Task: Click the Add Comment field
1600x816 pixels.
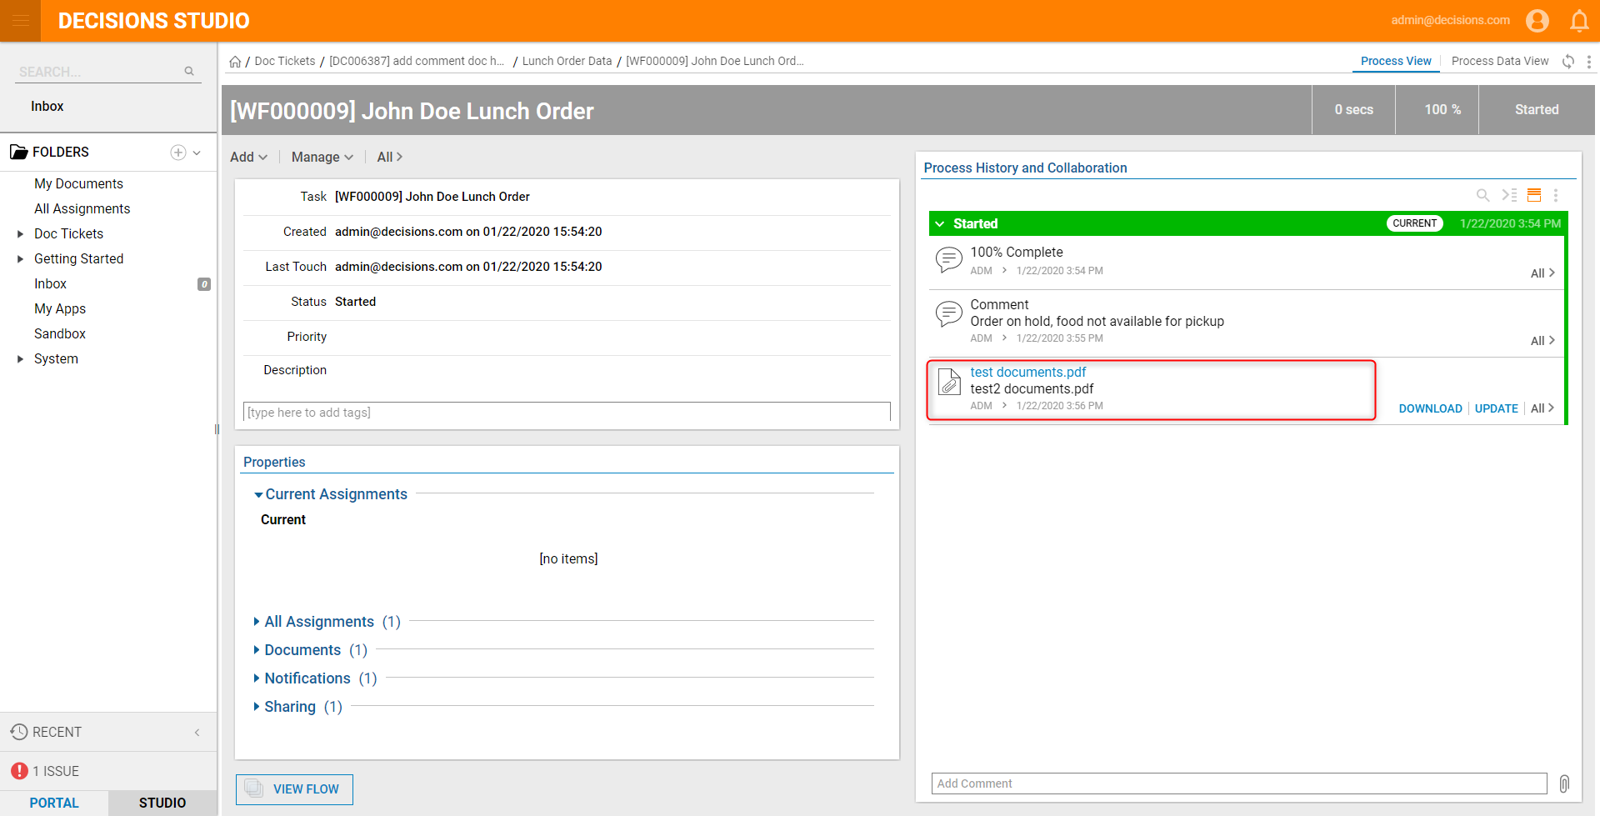Action: (1239, 783)
